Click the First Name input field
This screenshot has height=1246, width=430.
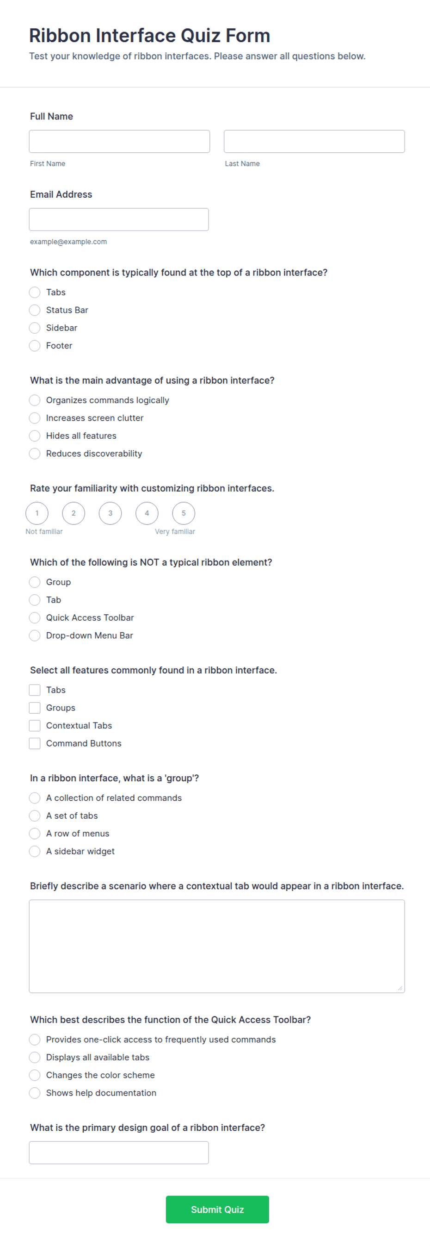click(119, 141)
